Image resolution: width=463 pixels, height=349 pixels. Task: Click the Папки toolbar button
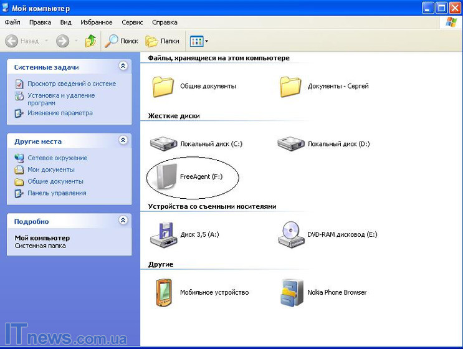tap(163, 41)
